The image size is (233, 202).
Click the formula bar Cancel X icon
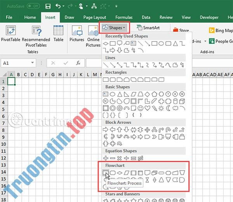pyautogui.click(x=53, y=63)
